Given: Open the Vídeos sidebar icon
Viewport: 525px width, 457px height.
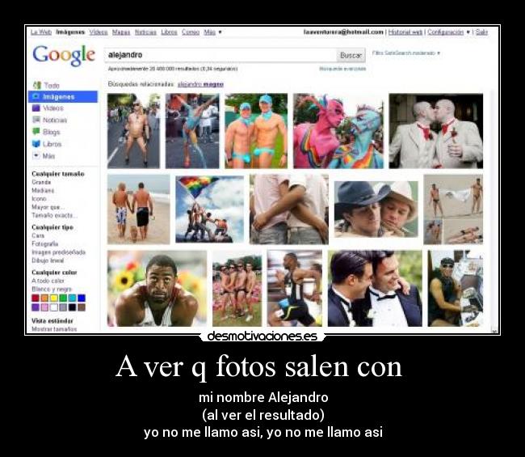Looking at the screenshot, I should (36, 108).
